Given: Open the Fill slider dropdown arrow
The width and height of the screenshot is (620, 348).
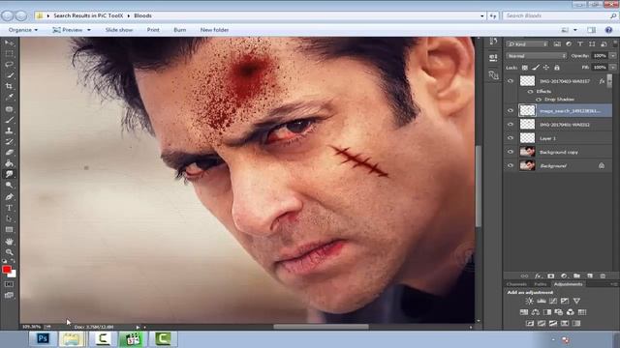Looking at the screenshot, I should [x=613, y=68].
